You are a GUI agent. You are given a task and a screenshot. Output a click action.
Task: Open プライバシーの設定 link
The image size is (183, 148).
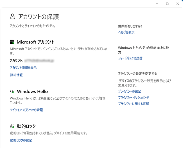pyautogui.click(x=129, y=91)
